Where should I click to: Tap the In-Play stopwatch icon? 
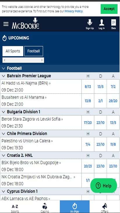(75, 206)
